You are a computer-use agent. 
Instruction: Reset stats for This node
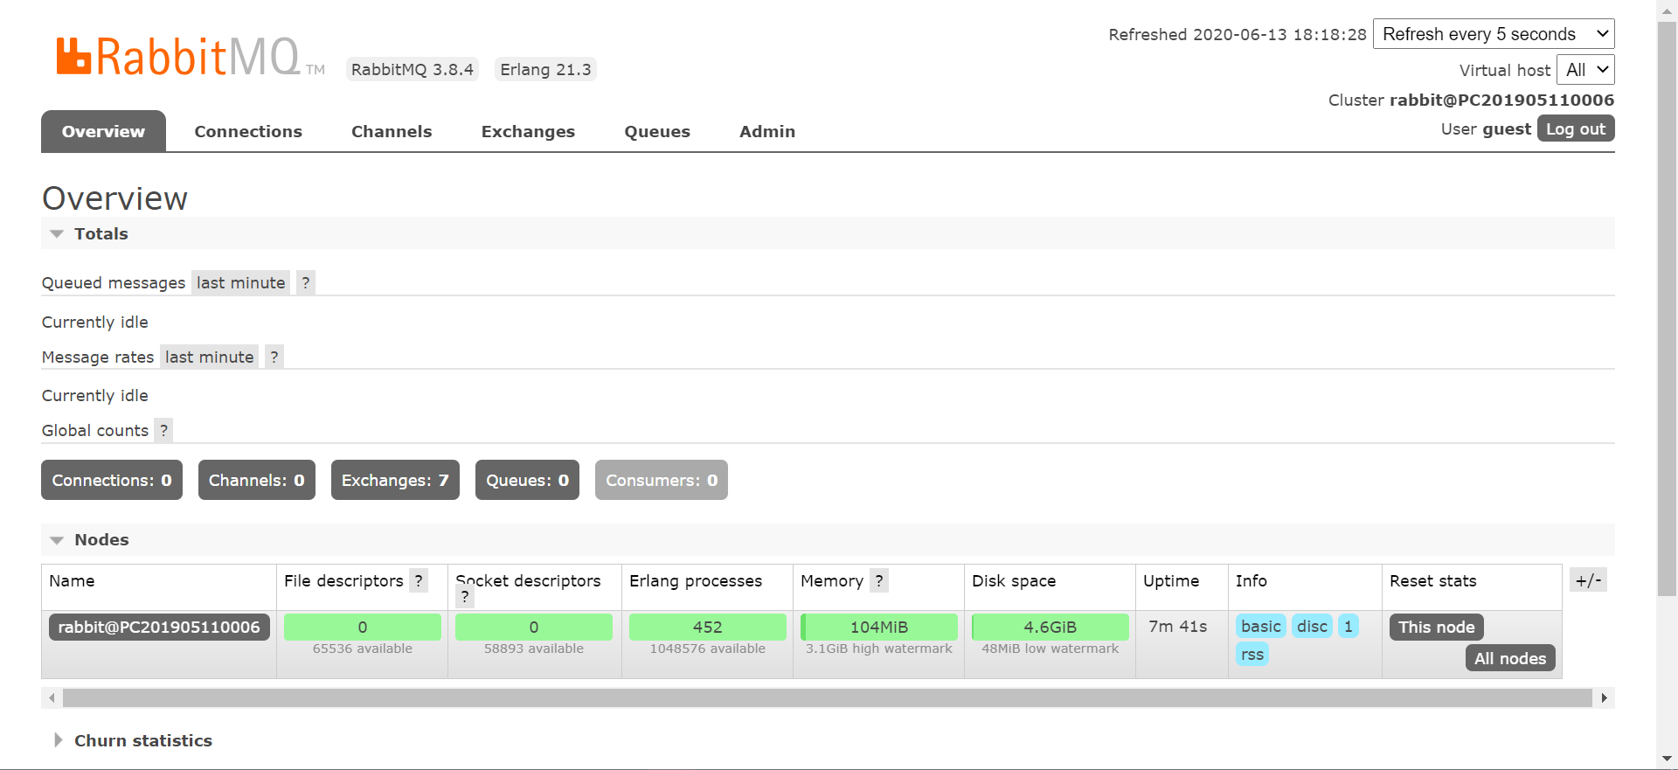click(x=1437, y=627)
